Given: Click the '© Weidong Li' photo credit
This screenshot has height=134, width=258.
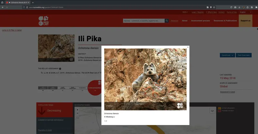Looking at the screenshot, I should point(109,117).
